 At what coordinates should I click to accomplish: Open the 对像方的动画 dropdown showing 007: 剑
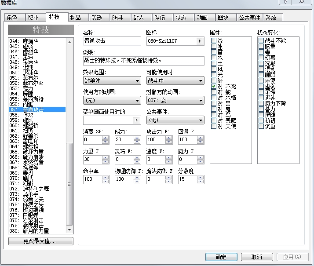[x=175, y=101]
